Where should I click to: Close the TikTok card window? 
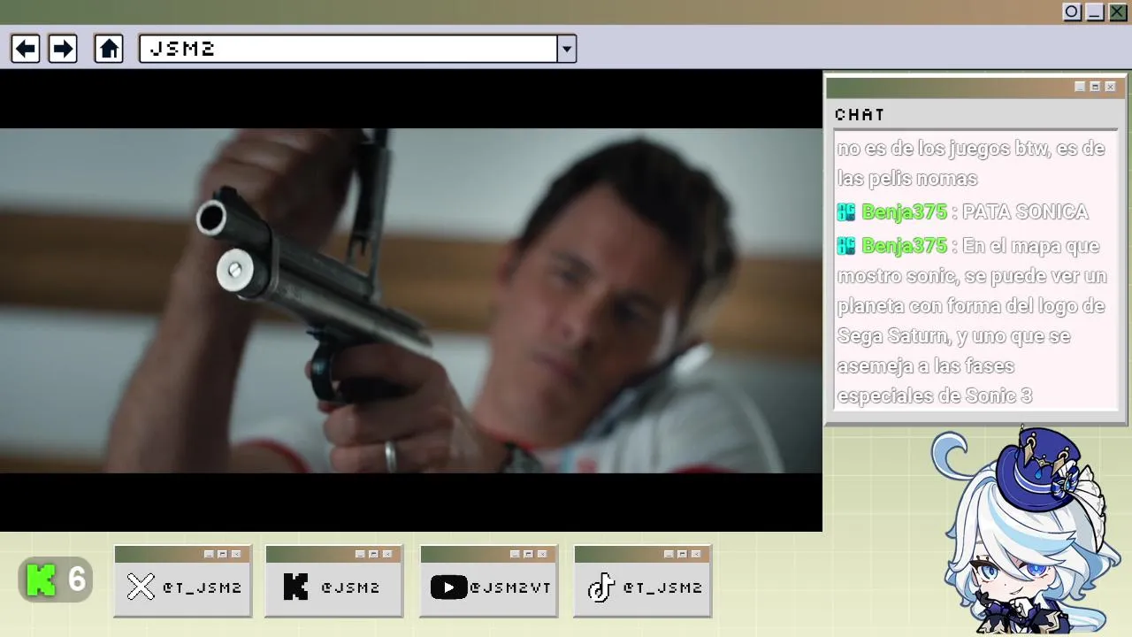click(x=696, y=554)
